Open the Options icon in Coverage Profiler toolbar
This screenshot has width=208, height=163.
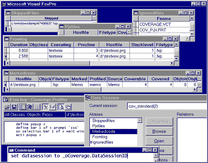37,107
